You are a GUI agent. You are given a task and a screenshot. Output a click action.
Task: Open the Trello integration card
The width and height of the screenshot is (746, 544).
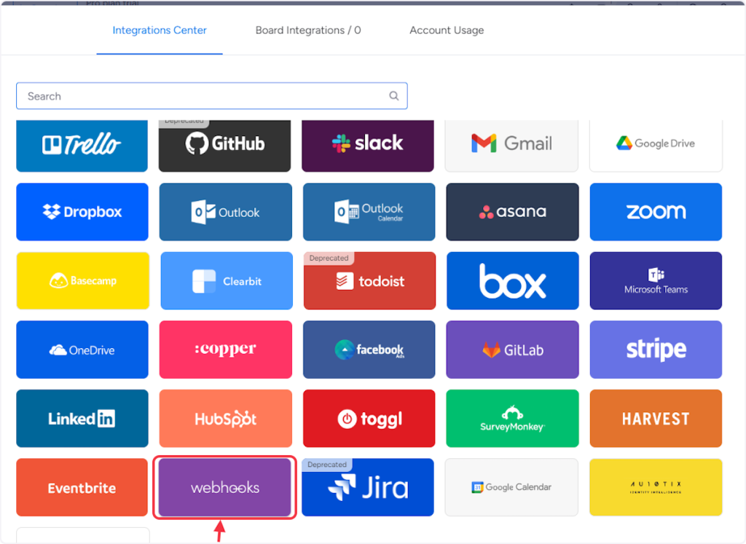[x=82, y=144]
